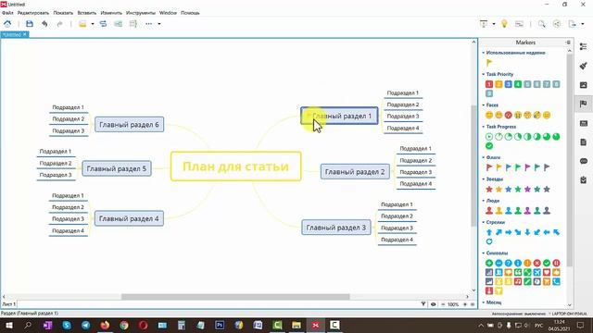Collapse the Faces marker group

pyautogui.click(x=484, y=105)
